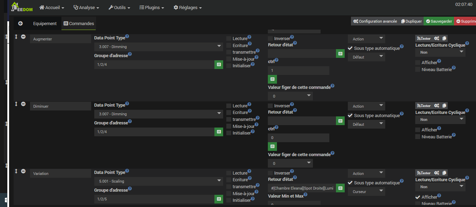Expand Lecture/Ecriture Cyclique dropdown for Augmenter

pos(440,52)
